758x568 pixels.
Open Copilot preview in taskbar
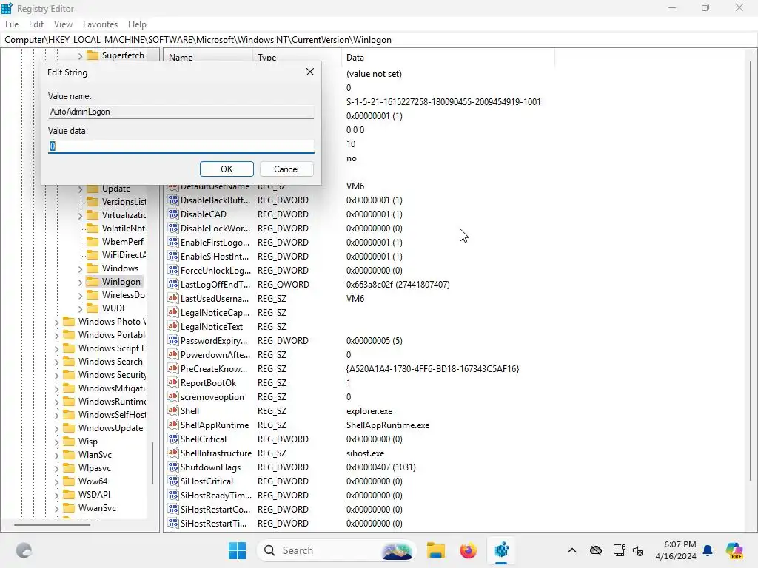(x=734, y=550)
